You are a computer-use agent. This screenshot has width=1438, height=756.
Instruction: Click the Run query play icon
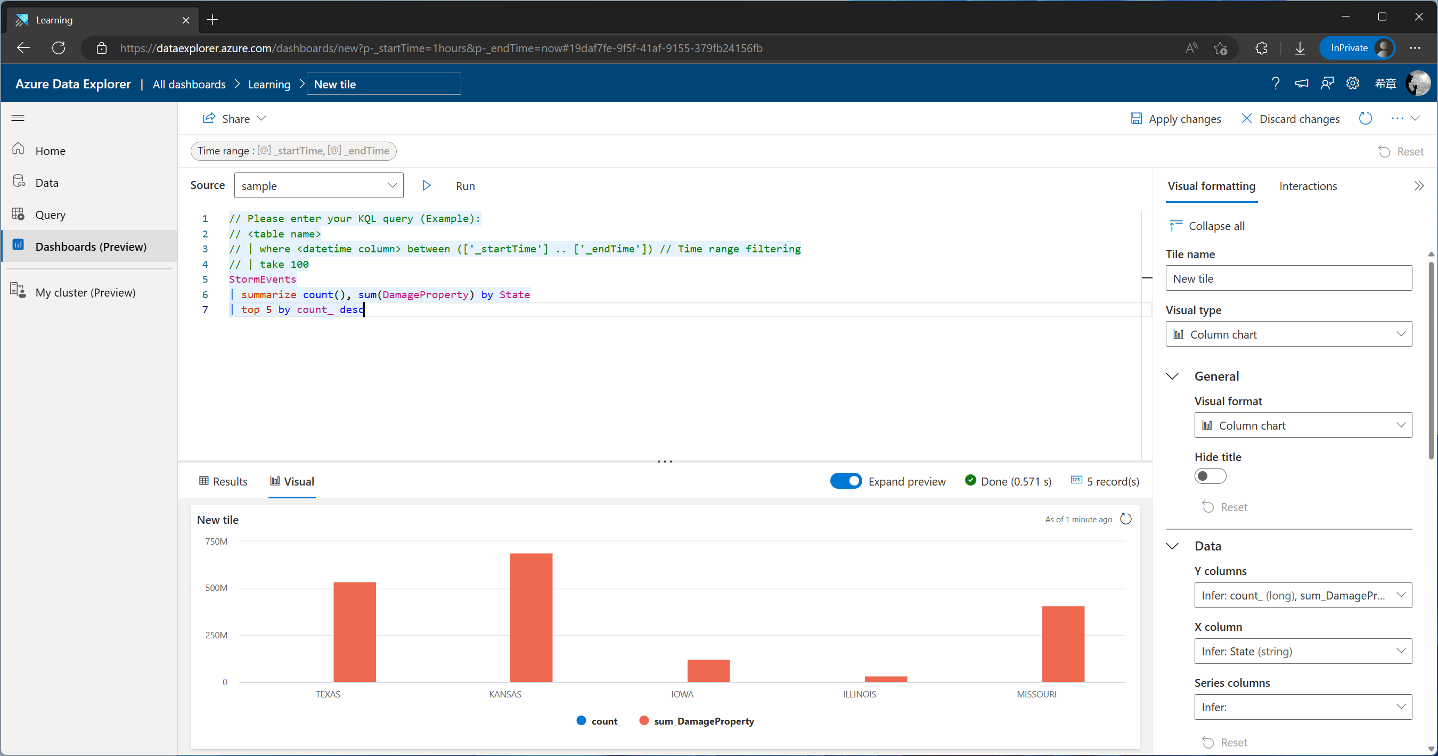point(427,186)
